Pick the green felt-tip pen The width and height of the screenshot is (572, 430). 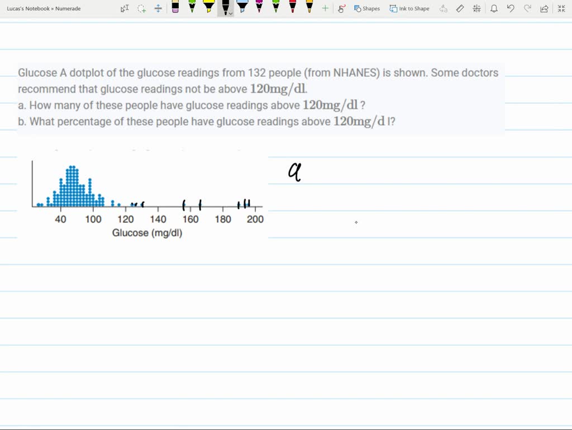(192, 8)
